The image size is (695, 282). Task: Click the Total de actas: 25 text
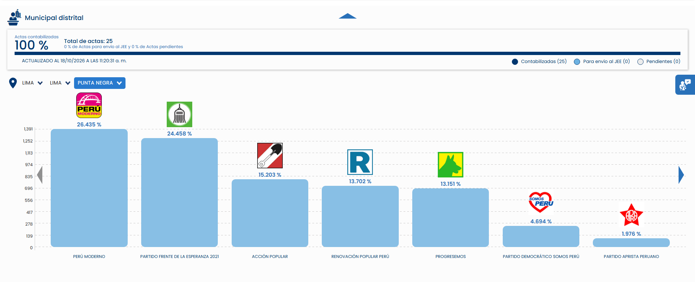click(88, 41)
